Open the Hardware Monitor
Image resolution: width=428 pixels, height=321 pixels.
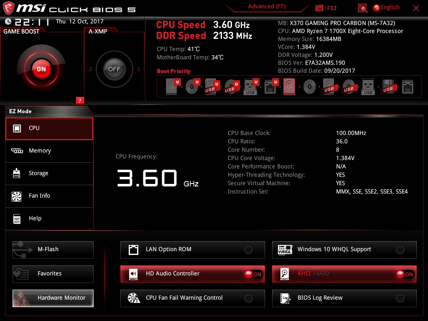(53, 298)
